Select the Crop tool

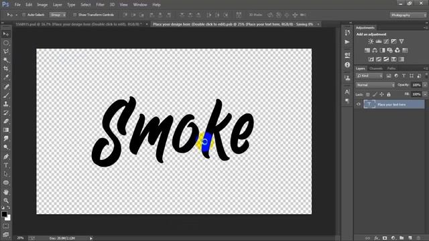click(6, 68)
